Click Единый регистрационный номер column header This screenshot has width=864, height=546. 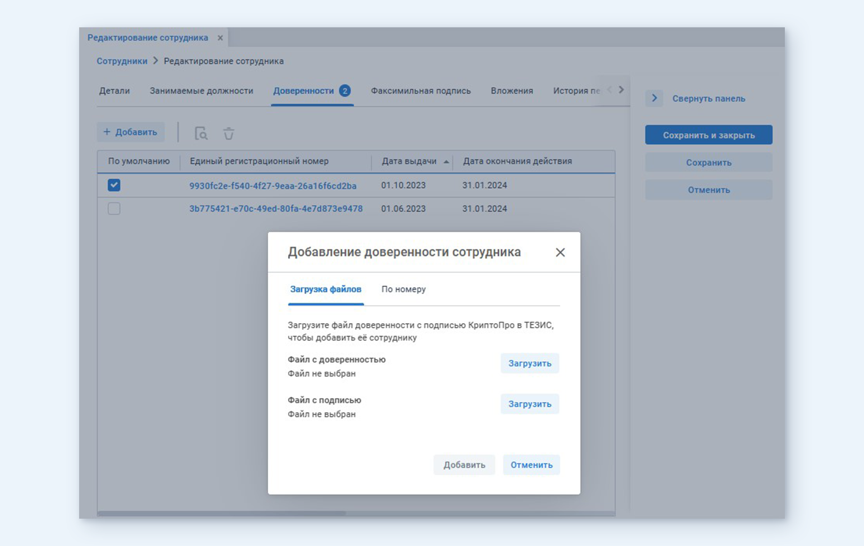(x=259, y=161)
